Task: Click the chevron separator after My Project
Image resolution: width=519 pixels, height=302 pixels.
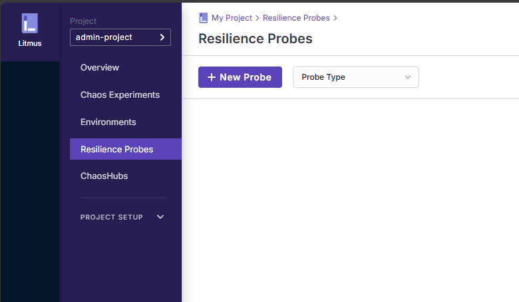Action: click(x=258, y=18)
